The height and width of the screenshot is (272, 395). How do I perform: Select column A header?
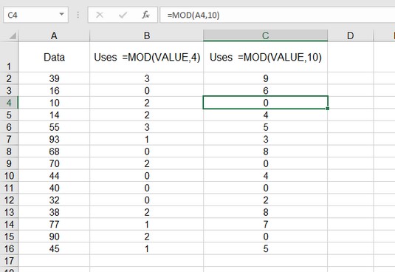tap(54, 35)
